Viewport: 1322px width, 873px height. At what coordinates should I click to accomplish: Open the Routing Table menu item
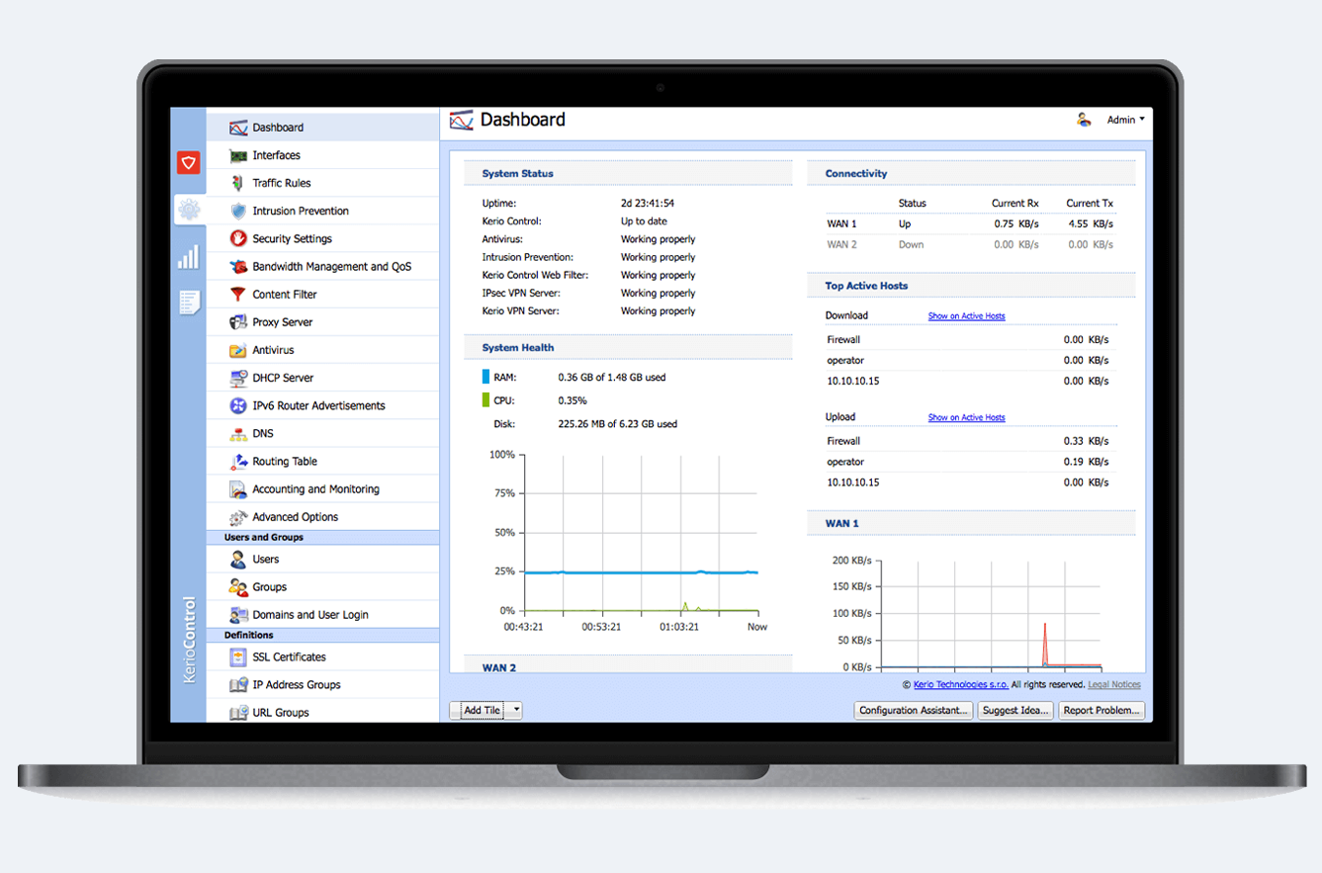click(x=322, y=461)
